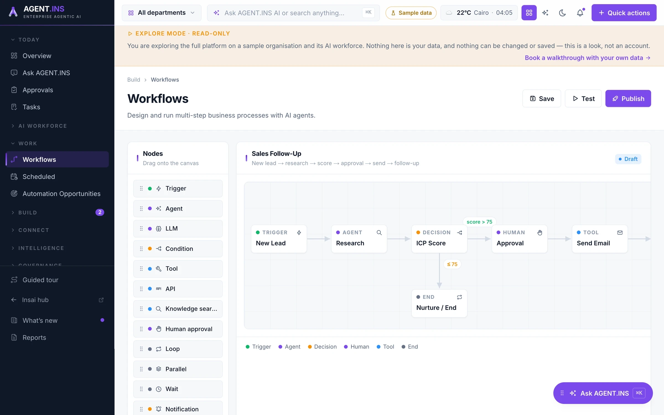Start the Guided tour
The height and width of the screenshot is (415, 664).
[57, 280]
